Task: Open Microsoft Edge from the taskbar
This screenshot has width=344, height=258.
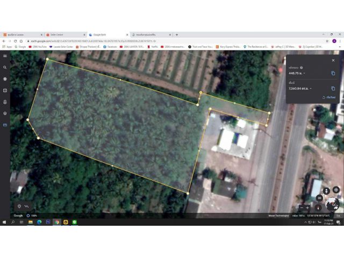Action: coord(39,222)
